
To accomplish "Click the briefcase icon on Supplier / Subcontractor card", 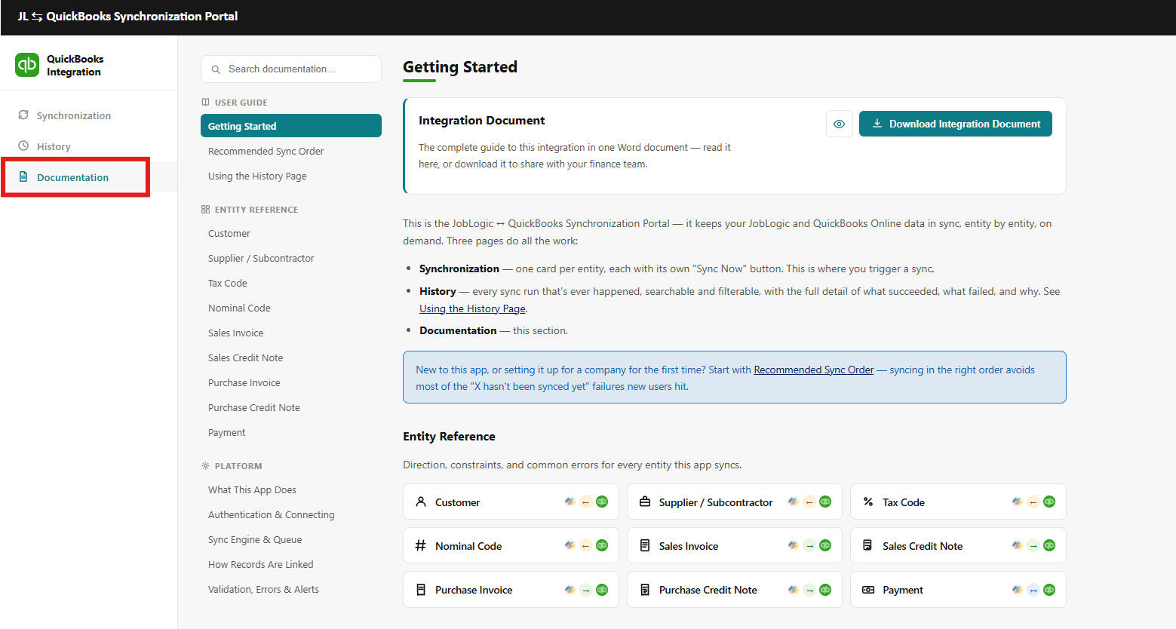I will (645, 502).
